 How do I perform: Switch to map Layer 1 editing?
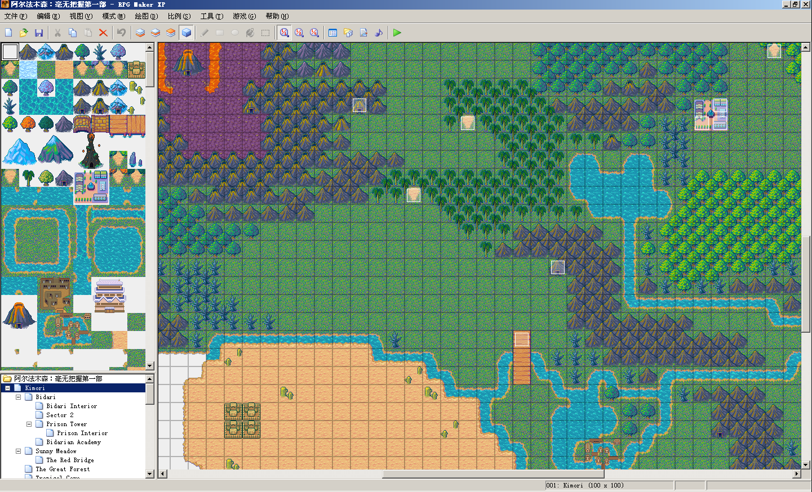pyautogui.click(x=140, y=33)
